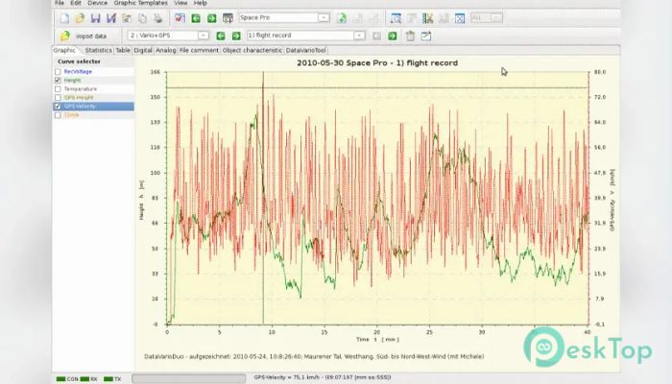
Task: Enable the Temperature curve checkbox
Action: (58, 88)
